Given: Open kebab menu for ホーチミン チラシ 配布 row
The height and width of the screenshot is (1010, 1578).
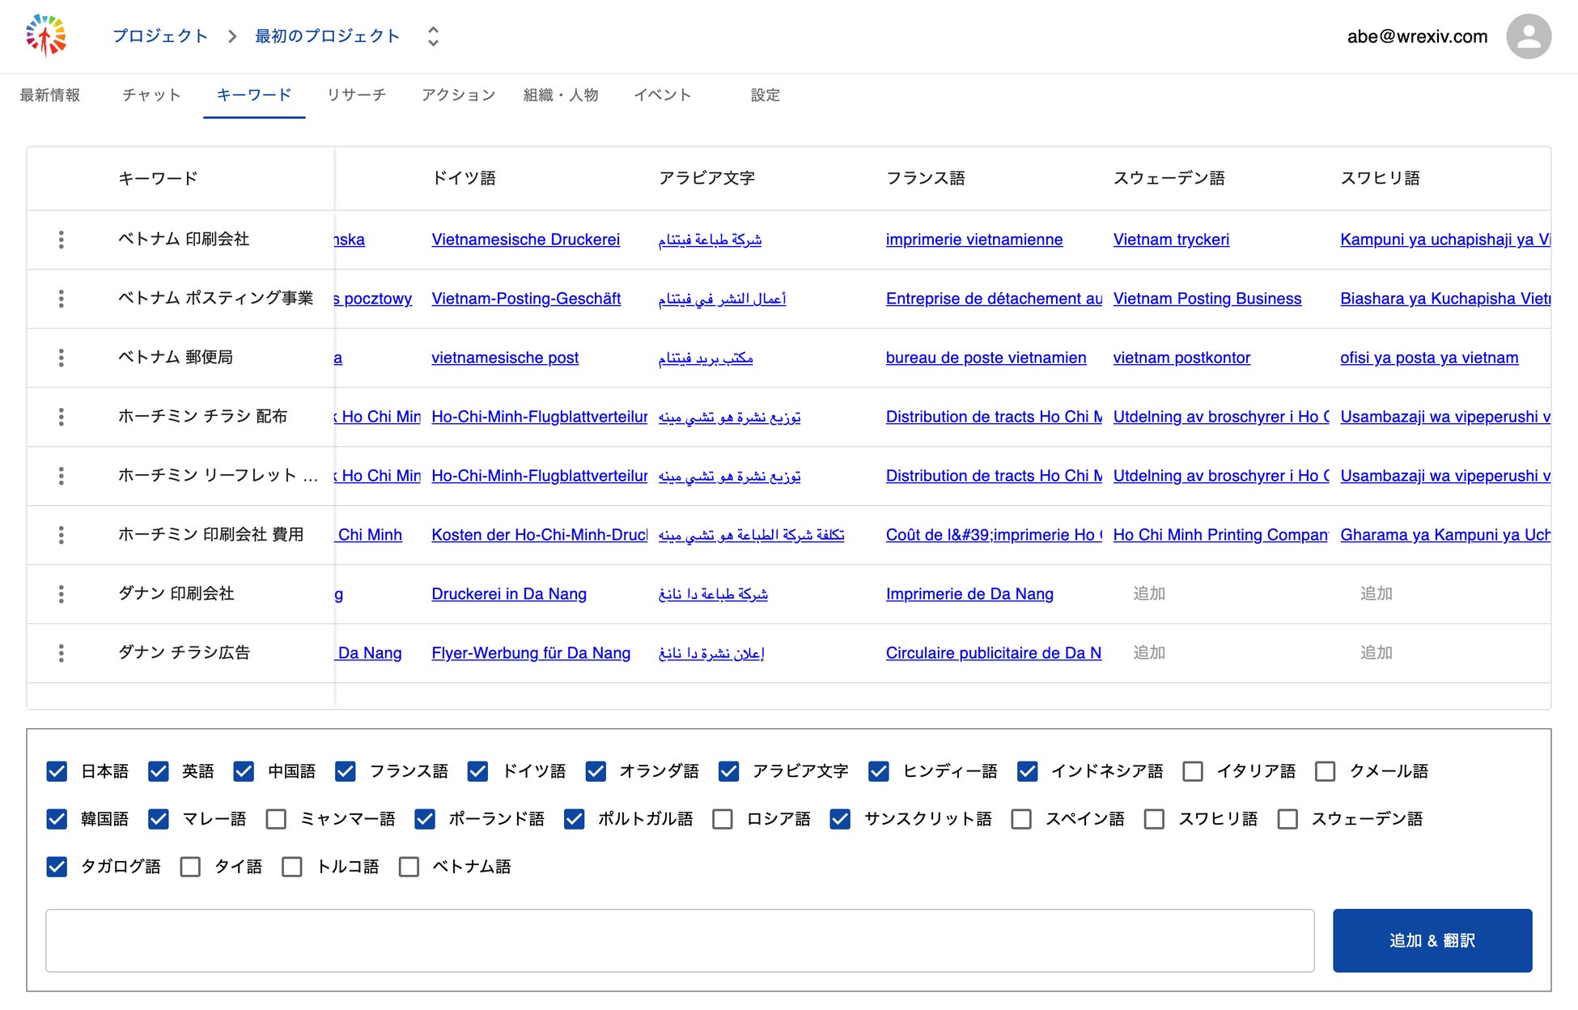Looking at the screenshot, I should (61, 417).
